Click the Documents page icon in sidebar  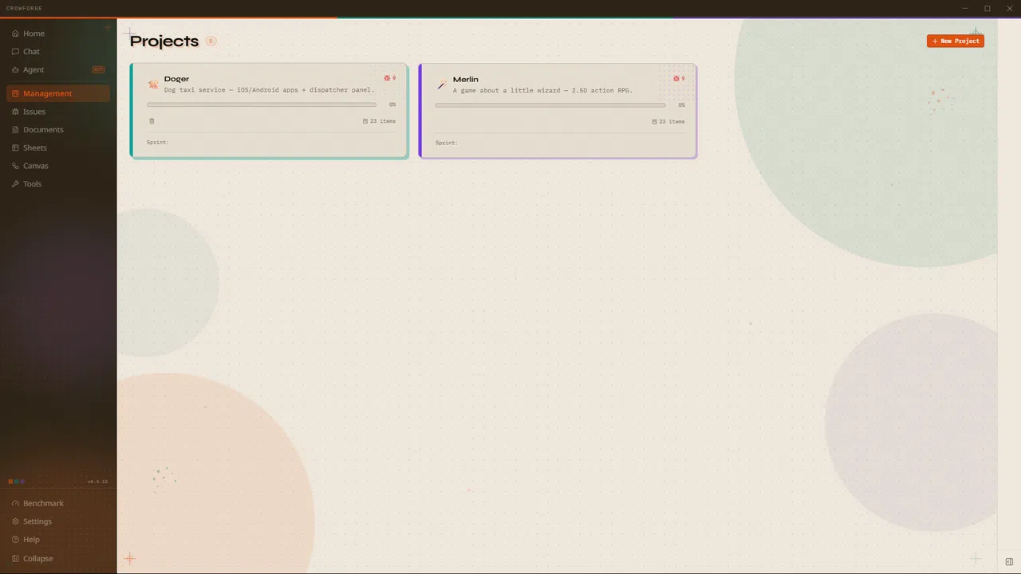15,130
